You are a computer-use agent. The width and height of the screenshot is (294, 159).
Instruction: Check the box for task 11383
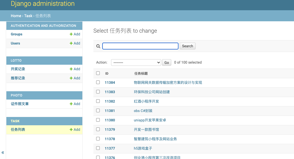click(x=98, y=92)
